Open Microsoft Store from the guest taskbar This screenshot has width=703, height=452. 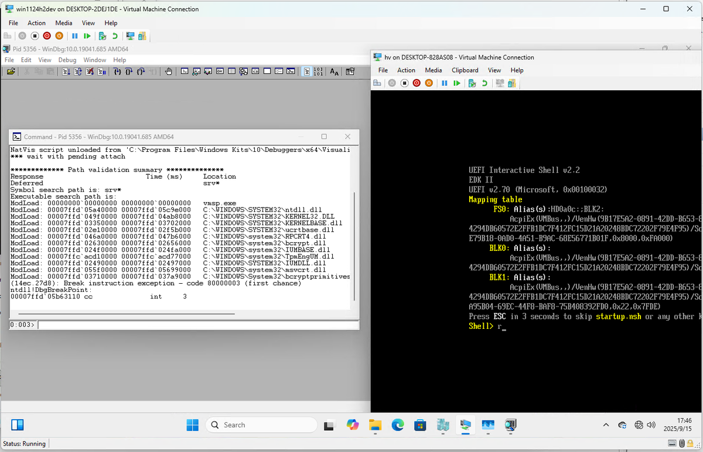coord(420,425)
